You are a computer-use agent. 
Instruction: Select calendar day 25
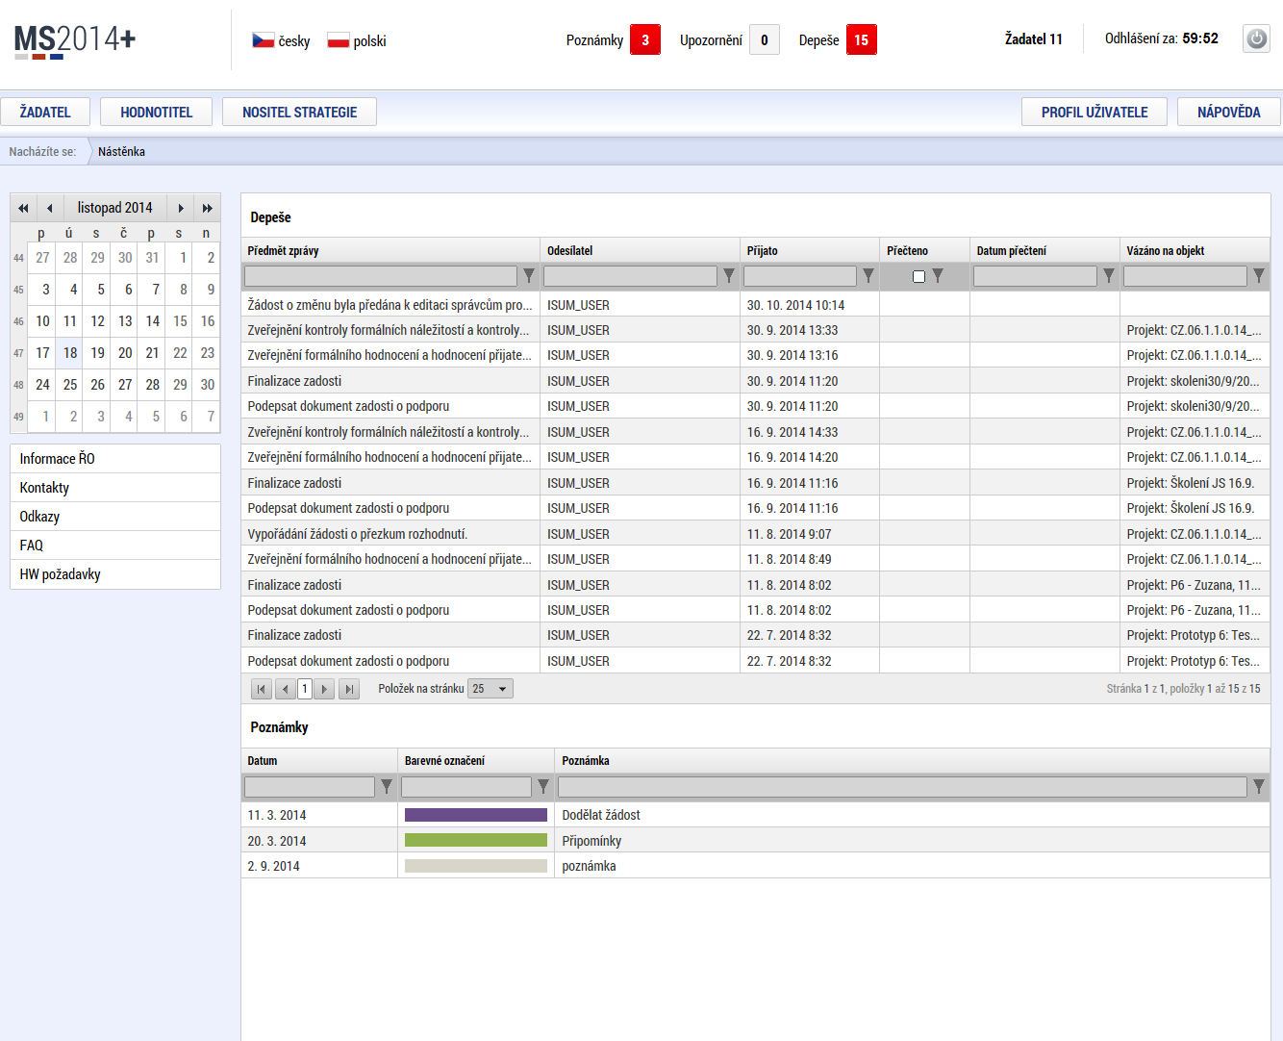click(x=70, y=385)
